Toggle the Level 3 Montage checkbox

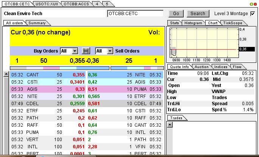pos(253,14)
